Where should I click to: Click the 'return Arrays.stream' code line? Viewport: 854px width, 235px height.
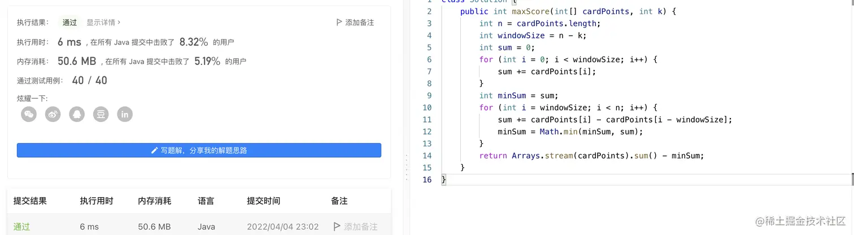(592, 155)
